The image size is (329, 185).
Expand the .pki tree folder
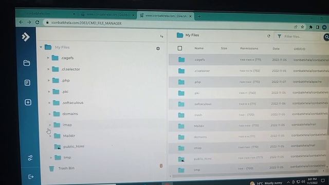(49, 91)
